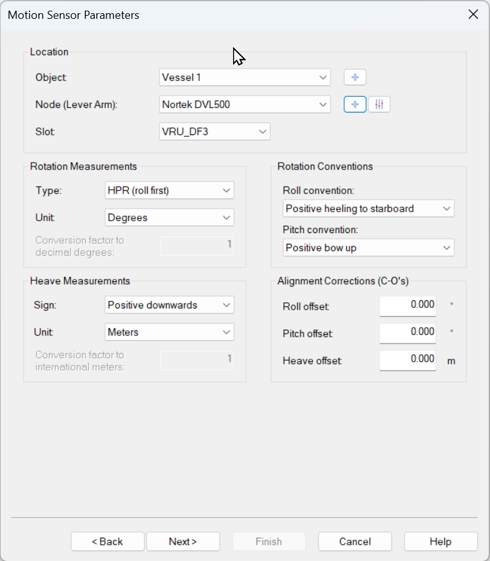Open the heave Unit dropdown set to Meters
The height and width of the screenshot is (561, 490).
170,332
